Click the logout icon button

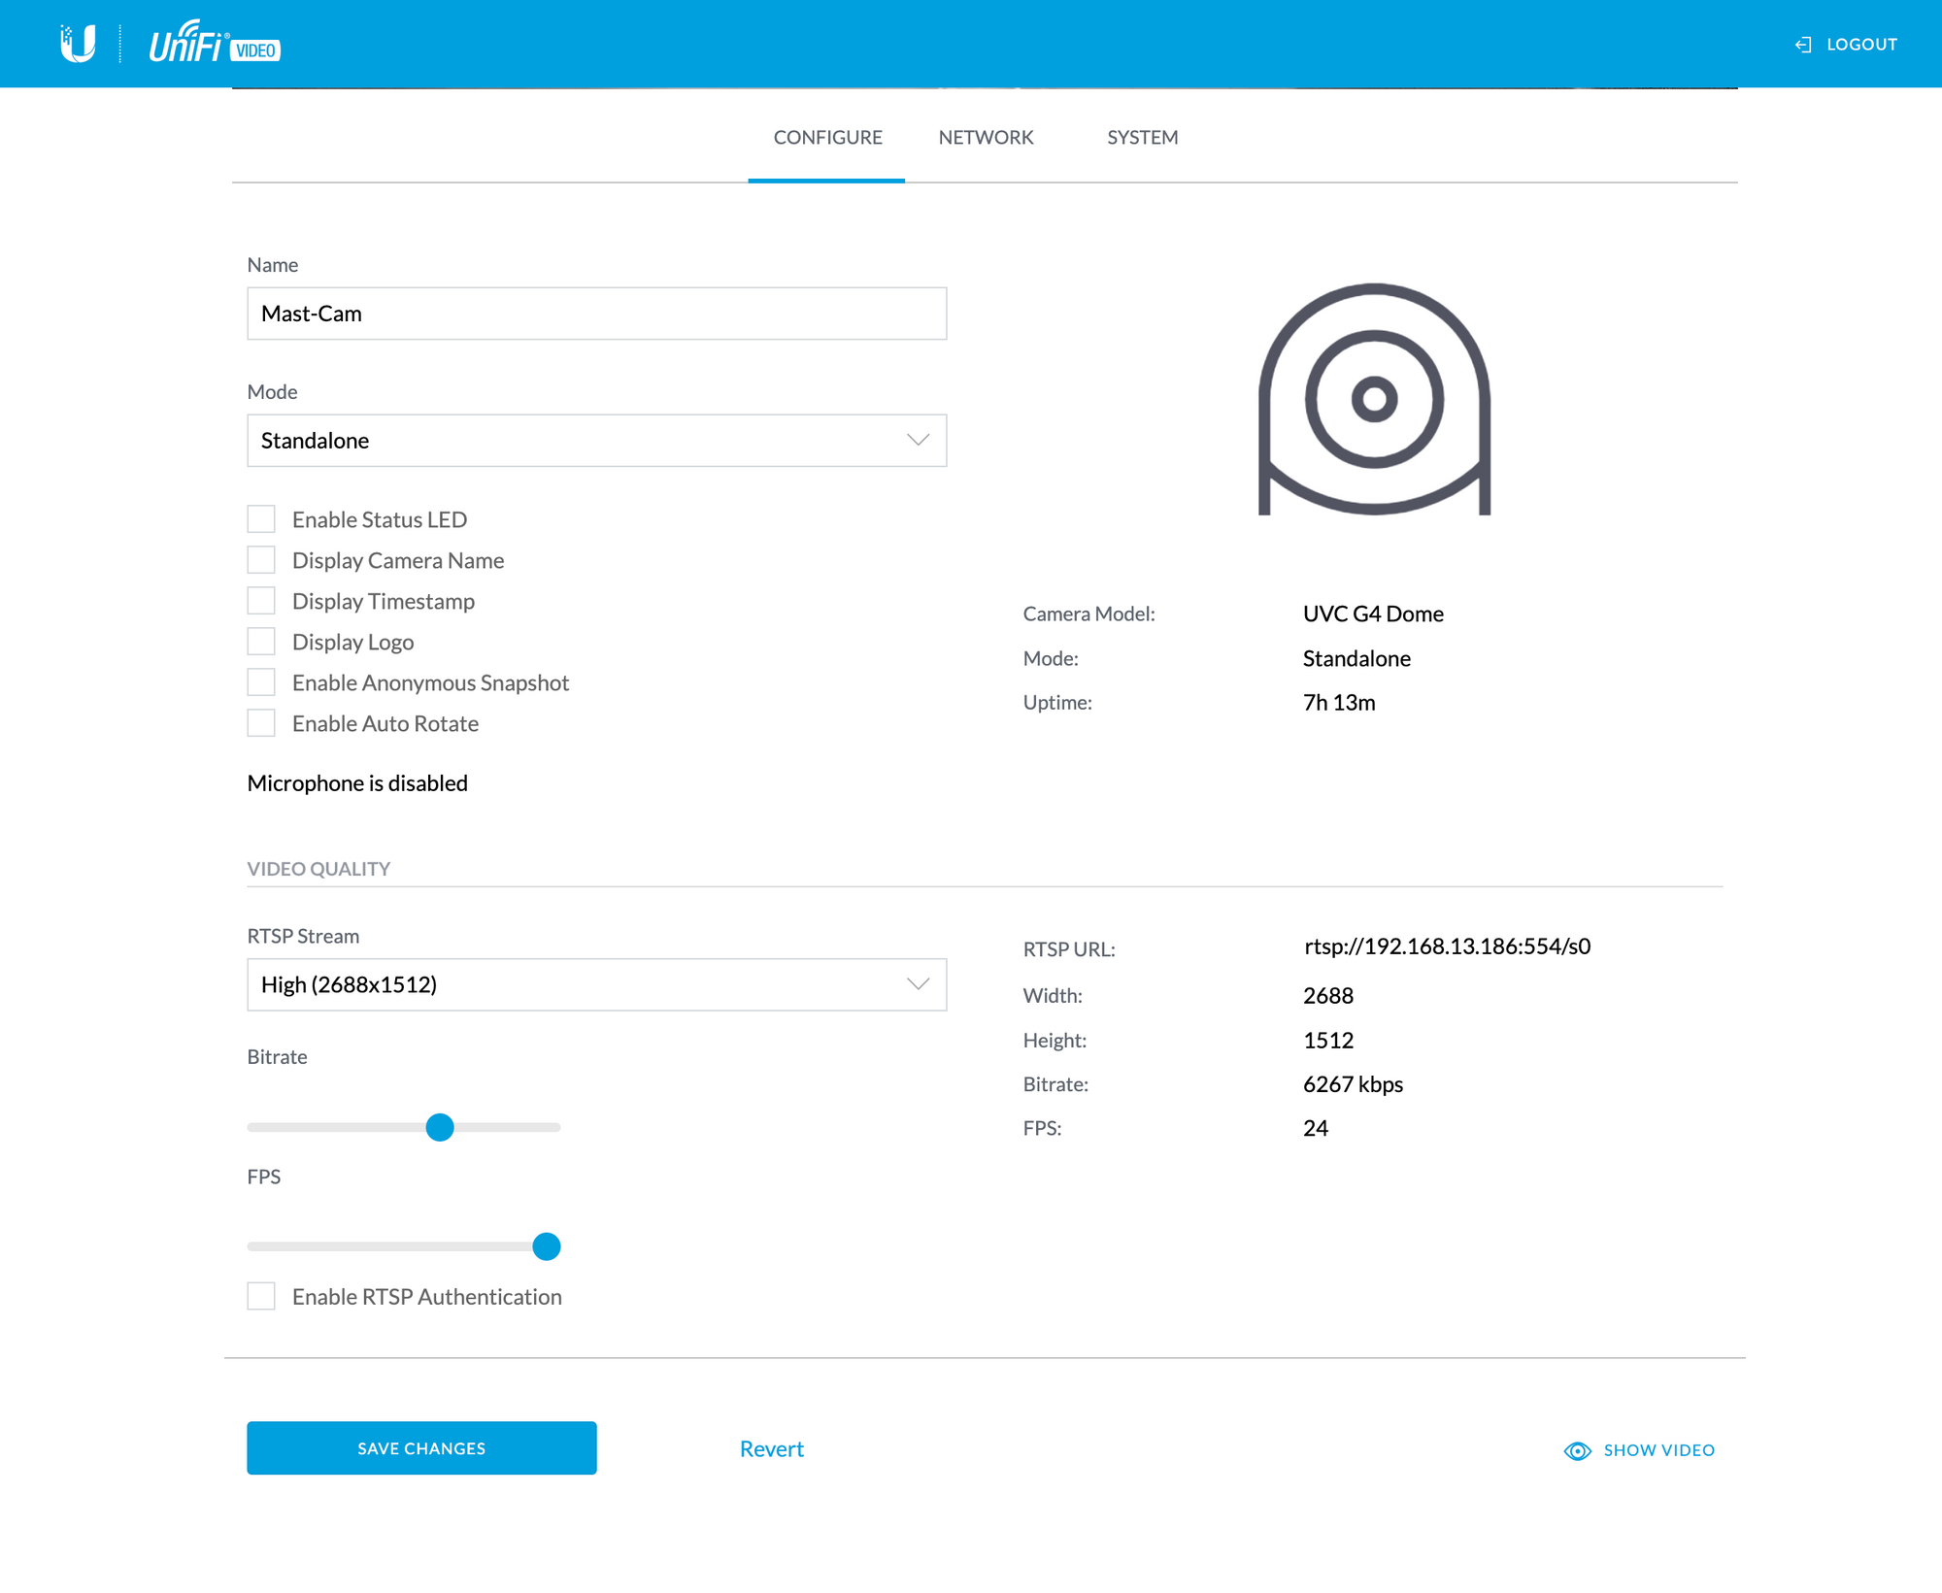pos(1801,46)
